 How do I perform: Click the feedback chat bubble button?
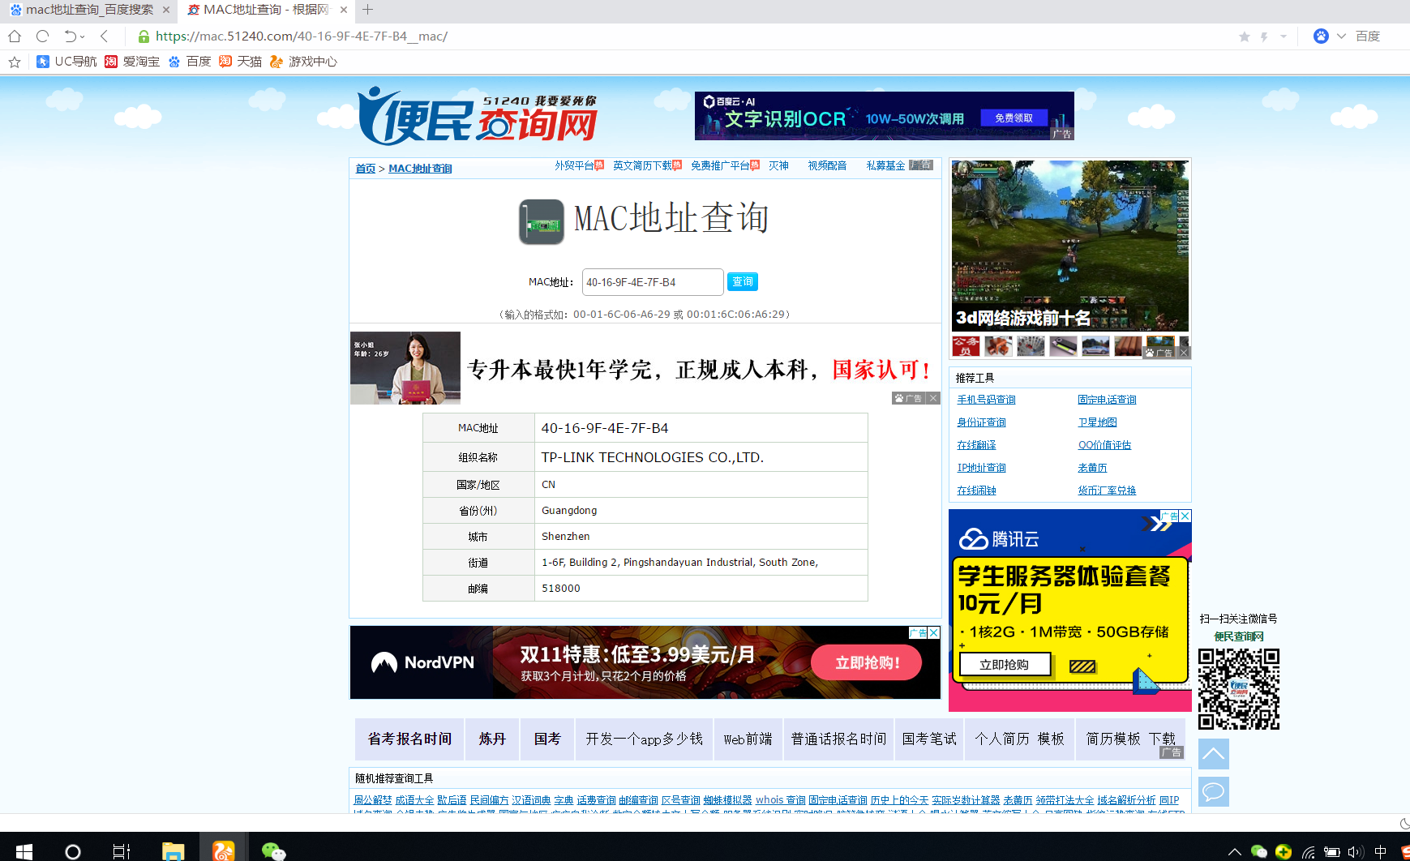pyautogui.click(x=1214, y=791)
